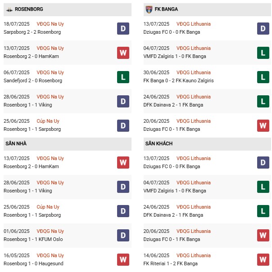Click the Rosenborg team logo icon

pos(9,9)
